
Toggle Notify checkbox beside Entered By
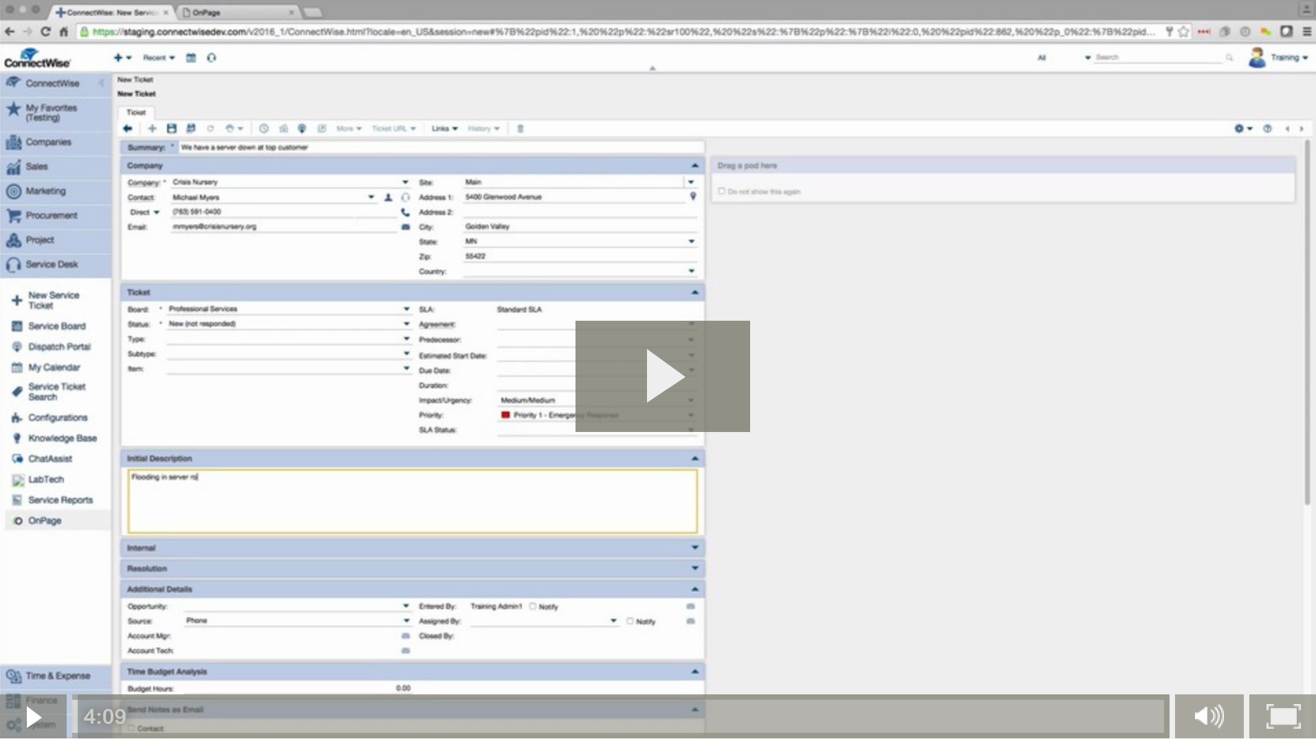pos(533,606)
